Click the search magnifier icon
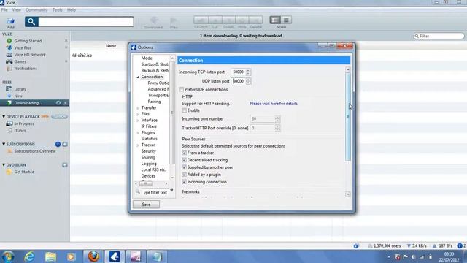This screenshot has height=263, width=467. pos(31,21)
